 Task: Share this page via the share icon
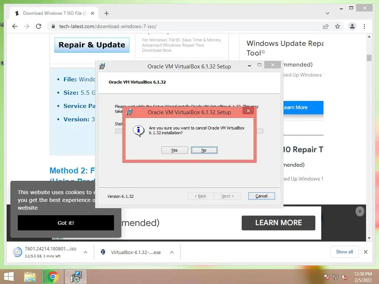click(x=326, y=26)
